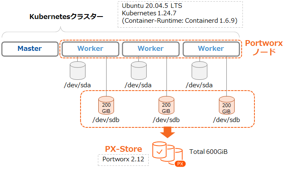Image resolution: width=285 pixels, height=170 pixels.
Task: Click the /dev/sda label under the middle Worker
Action: 138,85
